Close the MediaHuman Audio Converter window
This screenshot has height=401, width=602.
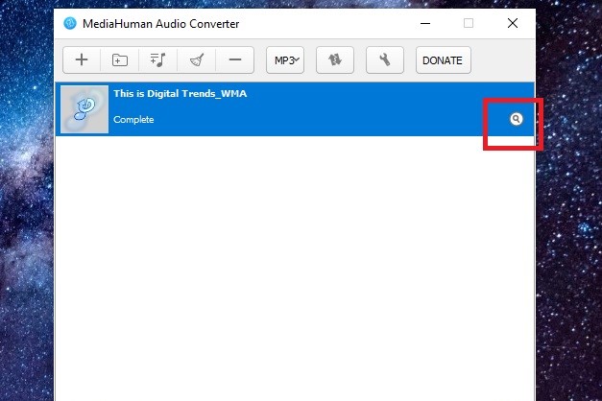click(513, 23)
